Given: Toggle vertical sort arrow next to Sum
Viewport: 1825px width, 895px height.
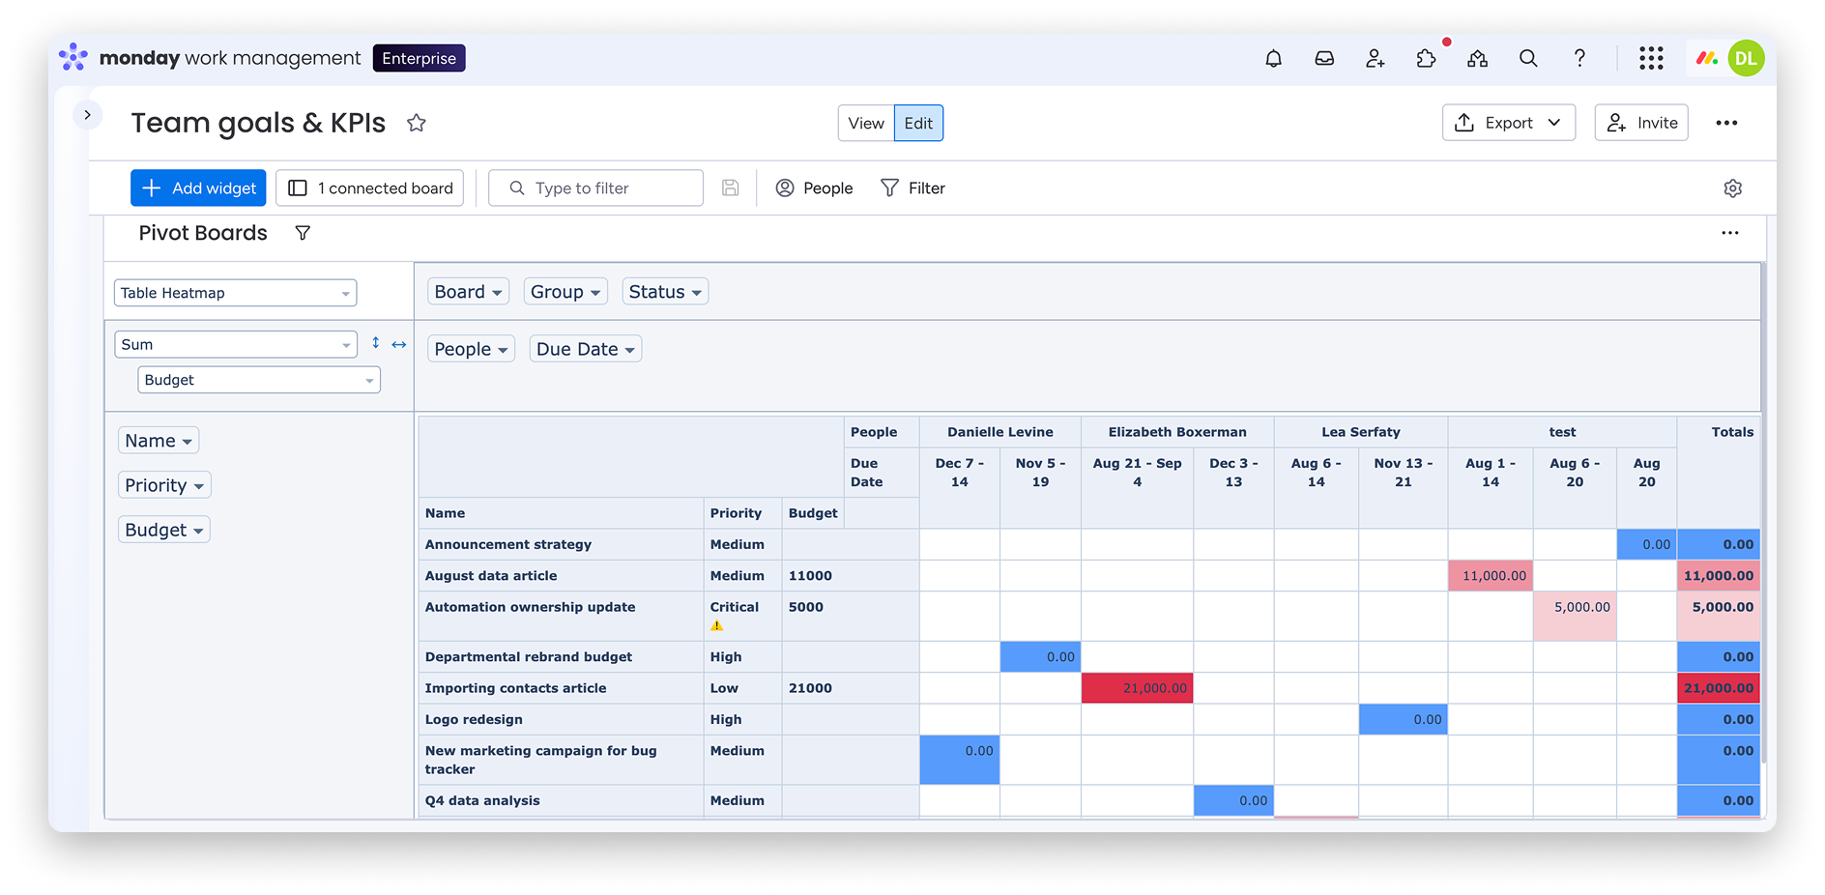Looking at the screenshot, I should pos(376,343).
